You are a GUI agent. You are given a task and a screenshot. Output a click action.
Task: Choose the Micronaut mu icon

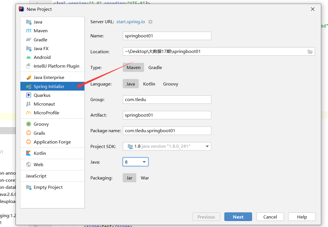[29, 104]
